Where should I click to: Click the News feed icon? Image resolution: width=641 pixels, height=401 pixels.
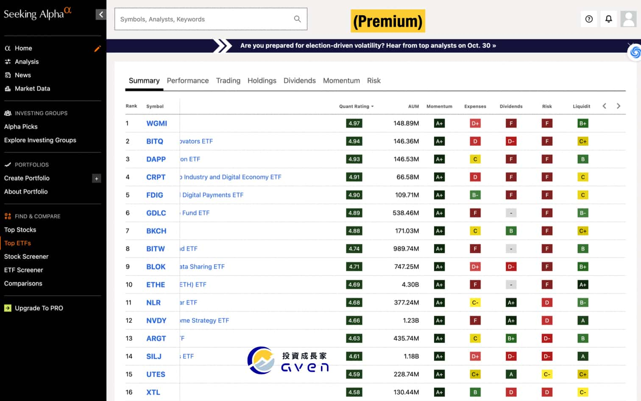(8, 75)
